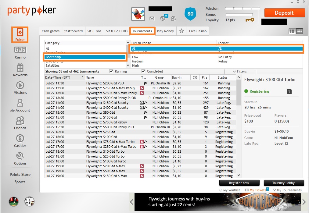Screen dimensions: 309x213
Task: Sort by Status column header
Action: (x=223, y=78)
